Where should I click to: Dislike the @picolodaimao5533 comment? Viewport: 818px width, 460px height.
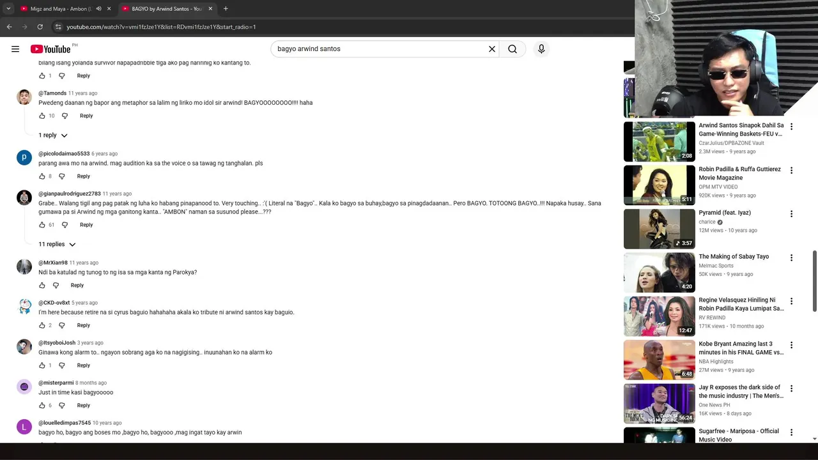pos(62,176)
